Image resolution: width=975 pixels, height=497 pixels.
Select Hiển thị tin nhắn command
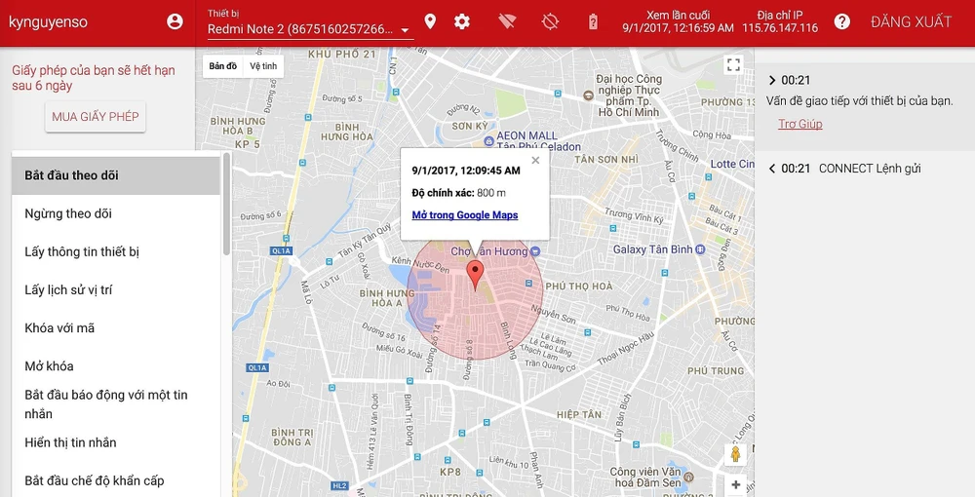pyautogui.click(x=116, y=442)
